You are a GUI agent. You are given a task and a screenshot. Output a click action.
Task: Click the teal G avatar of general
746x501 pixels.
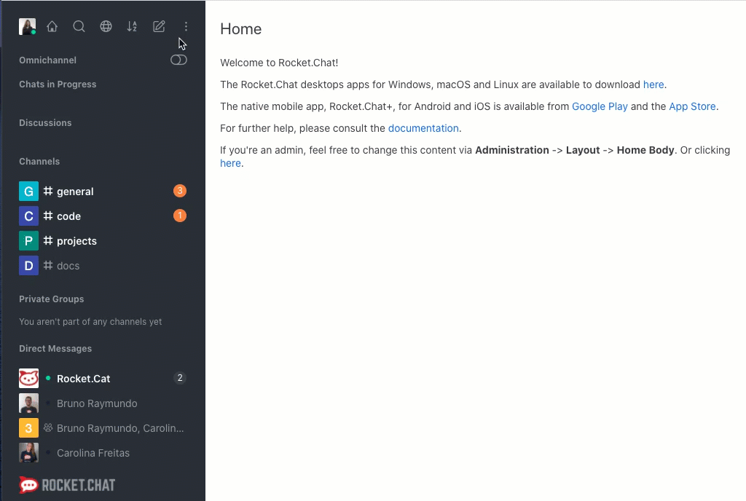point(28,191)
